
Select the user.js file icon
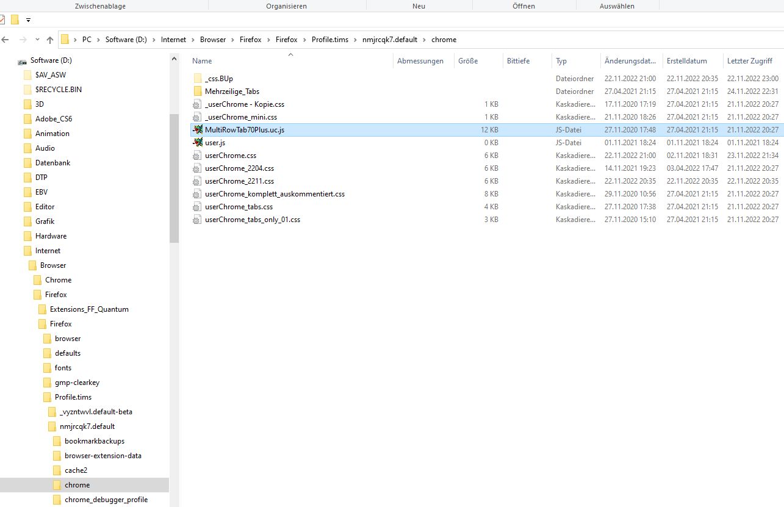pyautogui.click(x=197, y=143)
